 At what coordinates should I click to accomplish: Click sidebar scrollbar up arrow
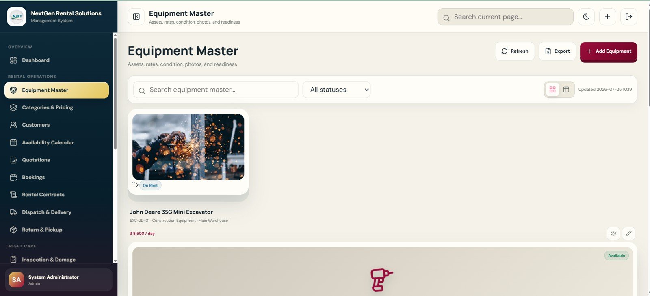tap(115, 35)
